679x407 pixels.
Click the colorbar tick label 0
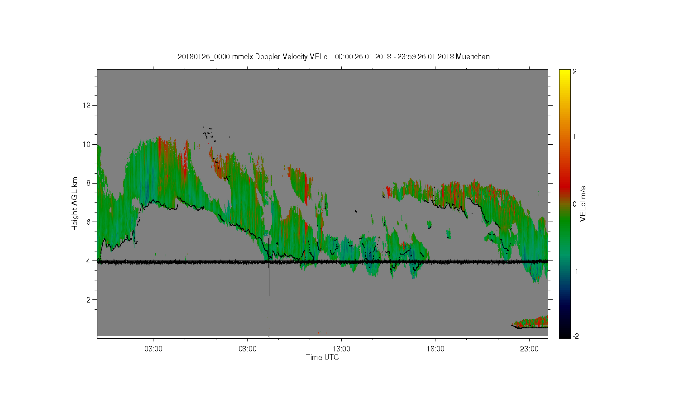click(x=574, y=204)
